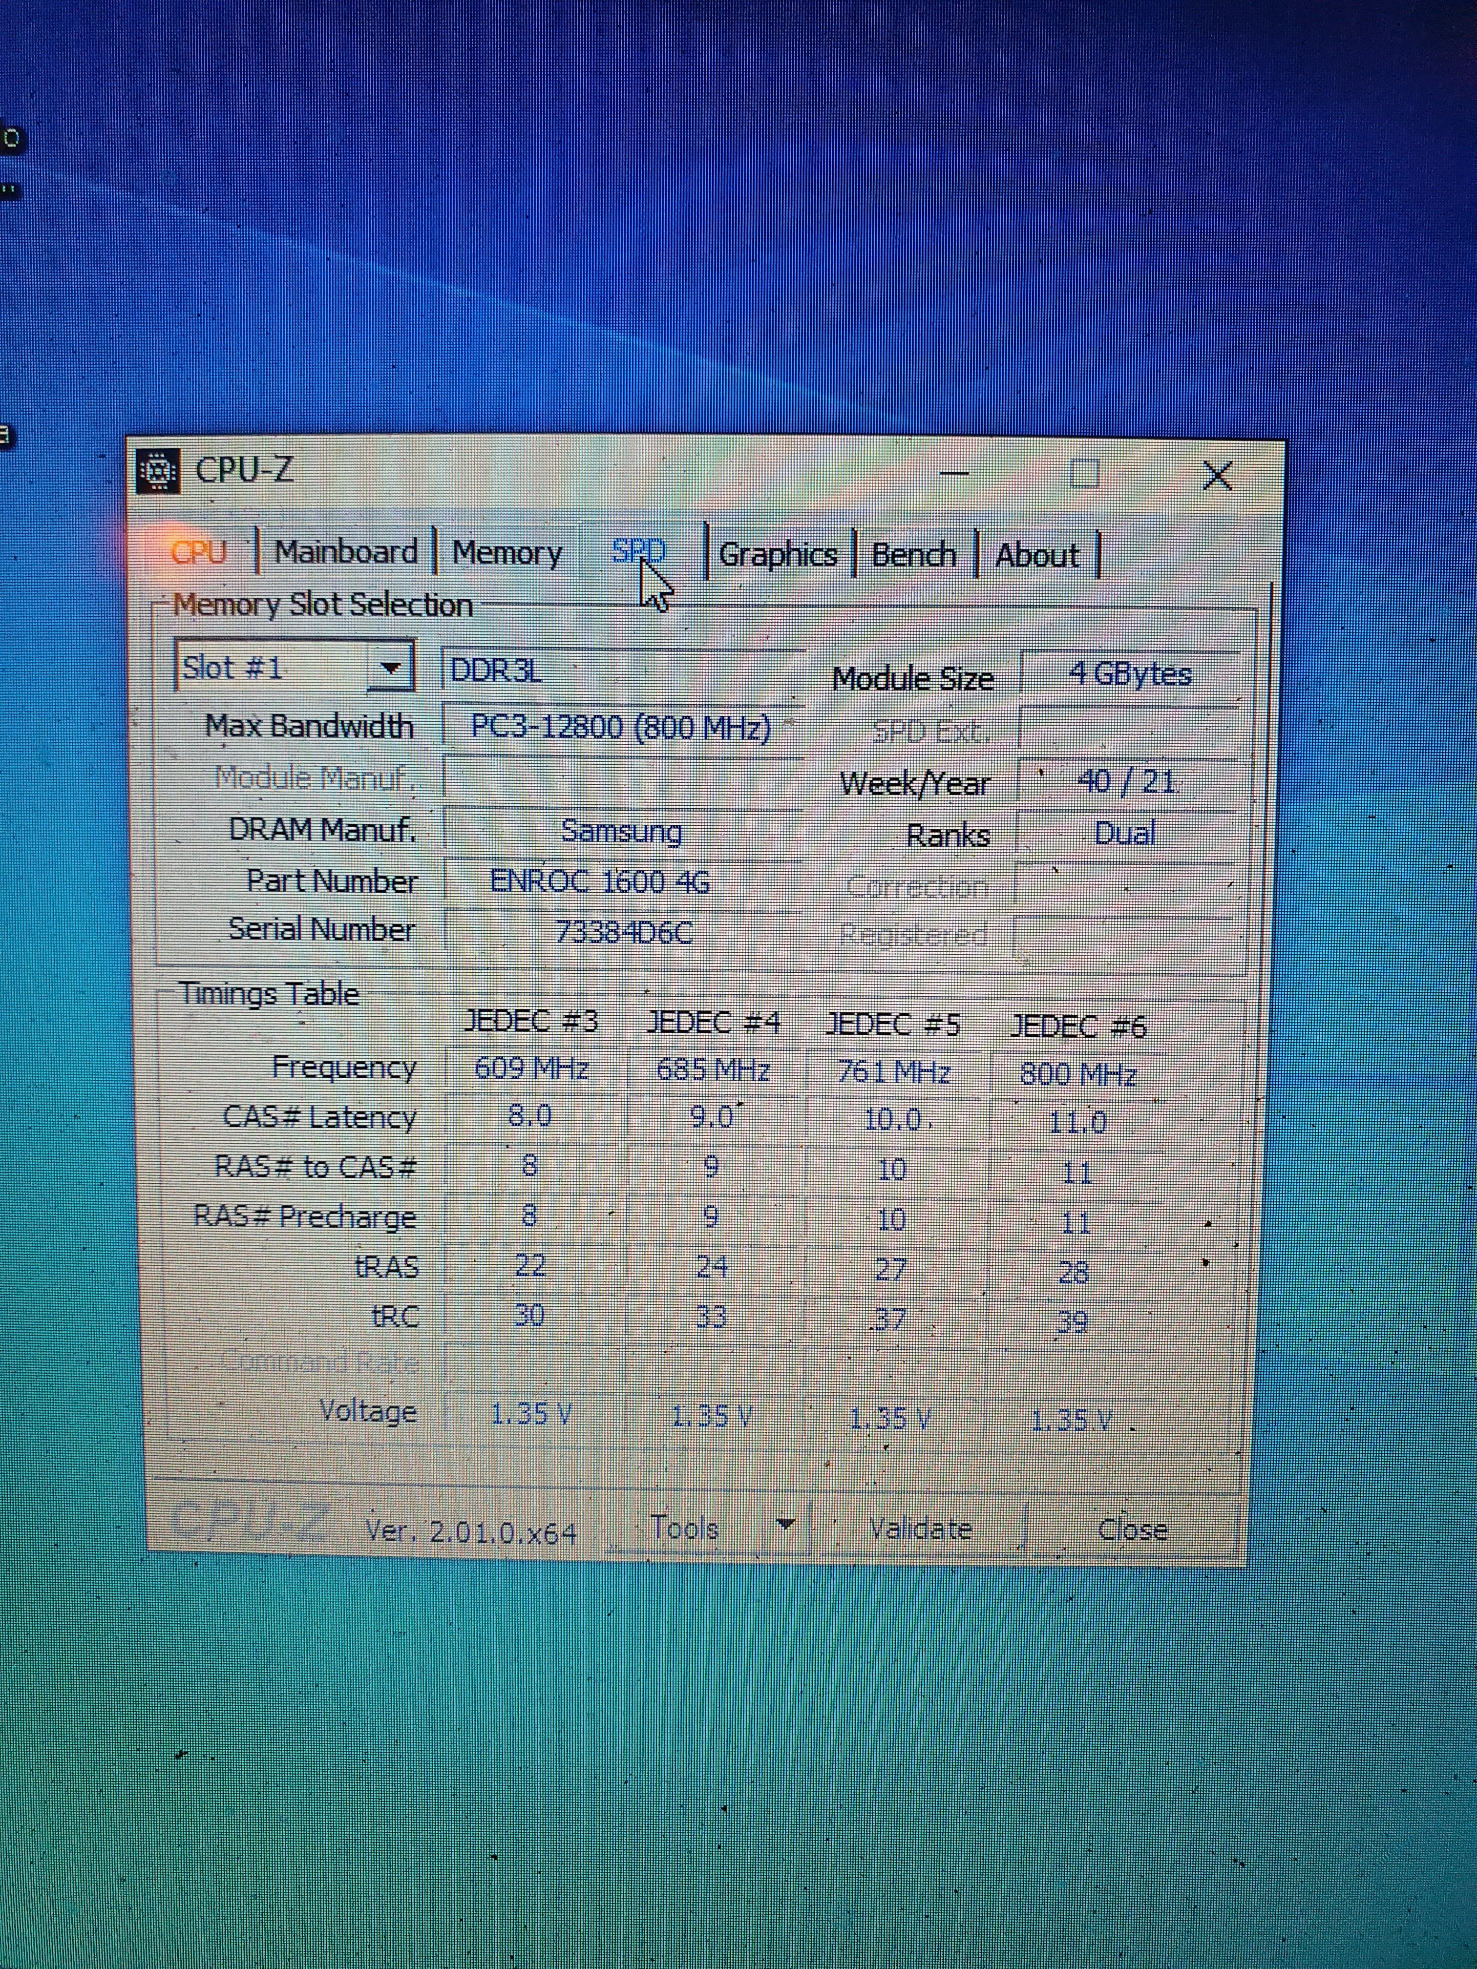Viewport: 1477px width, 1969px height.
Task: Open the CPU tab
Action: (x=199, y=552)
